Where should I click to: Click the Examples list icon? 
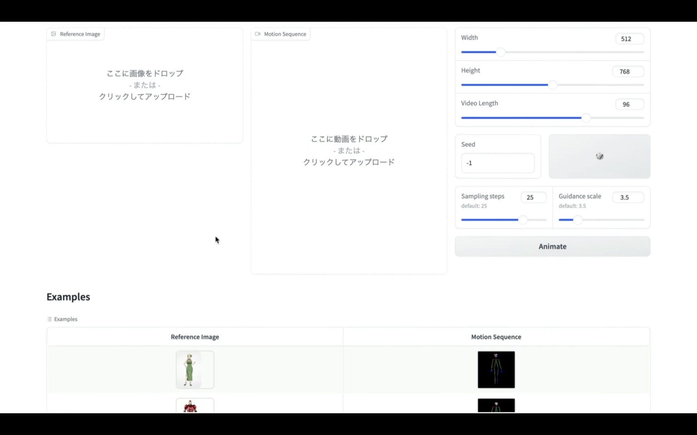(x=49, y=319)
